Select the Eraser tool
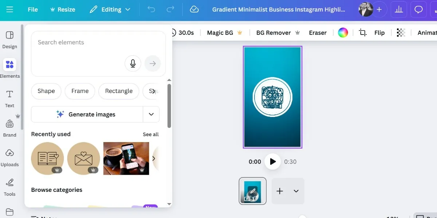 tap(318, 33)
